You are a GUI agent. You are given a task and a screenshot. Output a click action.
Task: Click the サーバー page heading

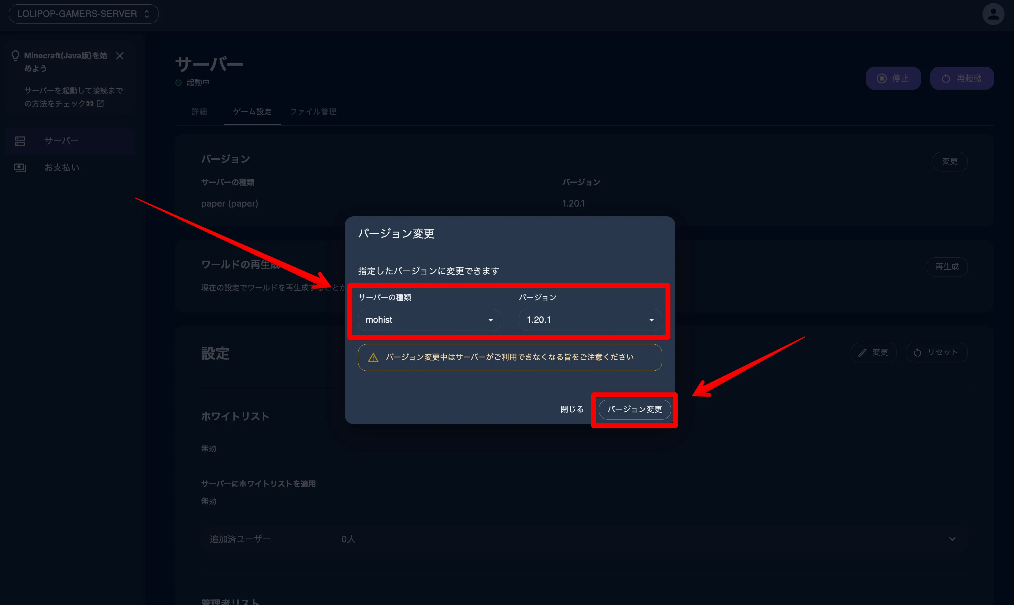209,64
